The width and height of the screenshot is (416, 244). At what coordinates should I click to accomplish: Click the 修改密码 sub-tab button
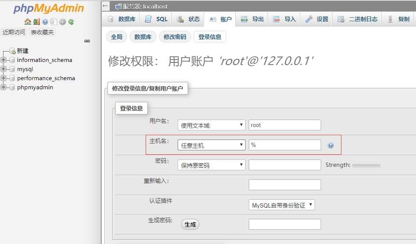(x=175, y=37)
